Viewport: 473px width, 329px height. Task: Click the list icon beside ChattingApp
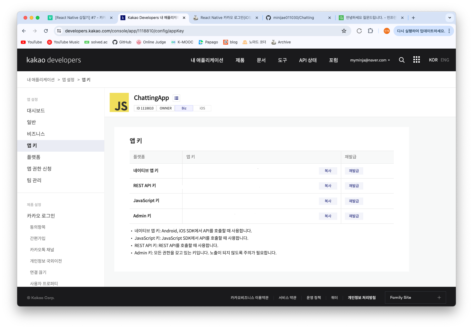point(176,98)
